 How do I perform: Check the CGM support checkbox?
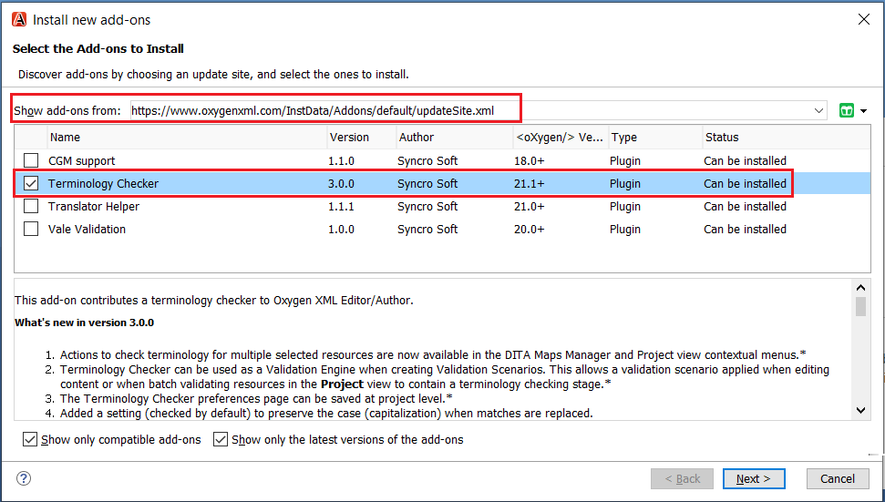click(31, 160)
